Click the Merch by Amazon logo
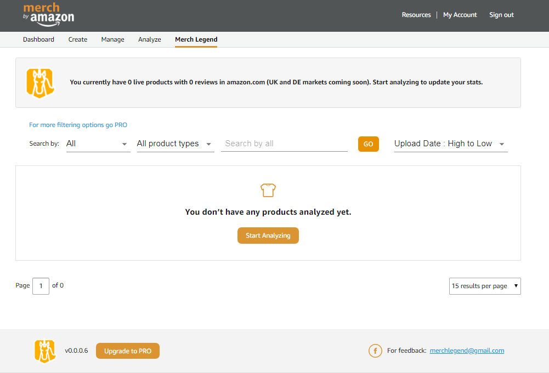The width and height of the screenshot is (549, 373). (49, 15)
